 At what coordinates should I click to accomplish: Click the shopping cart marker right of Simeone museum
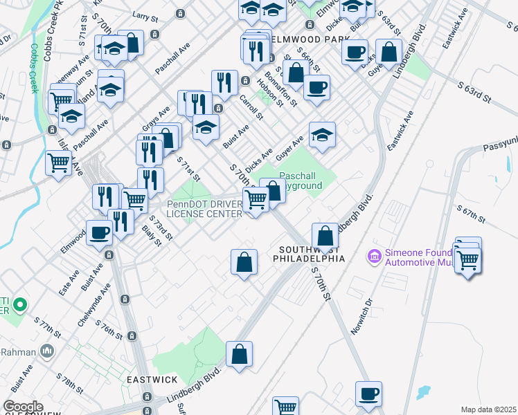469,260
